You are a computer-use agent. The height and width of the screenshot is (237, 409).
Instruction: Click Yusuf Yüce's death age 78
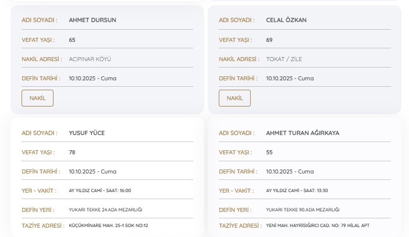(72, 153)
